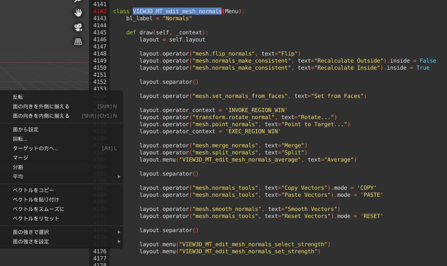
Task: Click the True value on line 4150
Action: click(x=423, y=68)
